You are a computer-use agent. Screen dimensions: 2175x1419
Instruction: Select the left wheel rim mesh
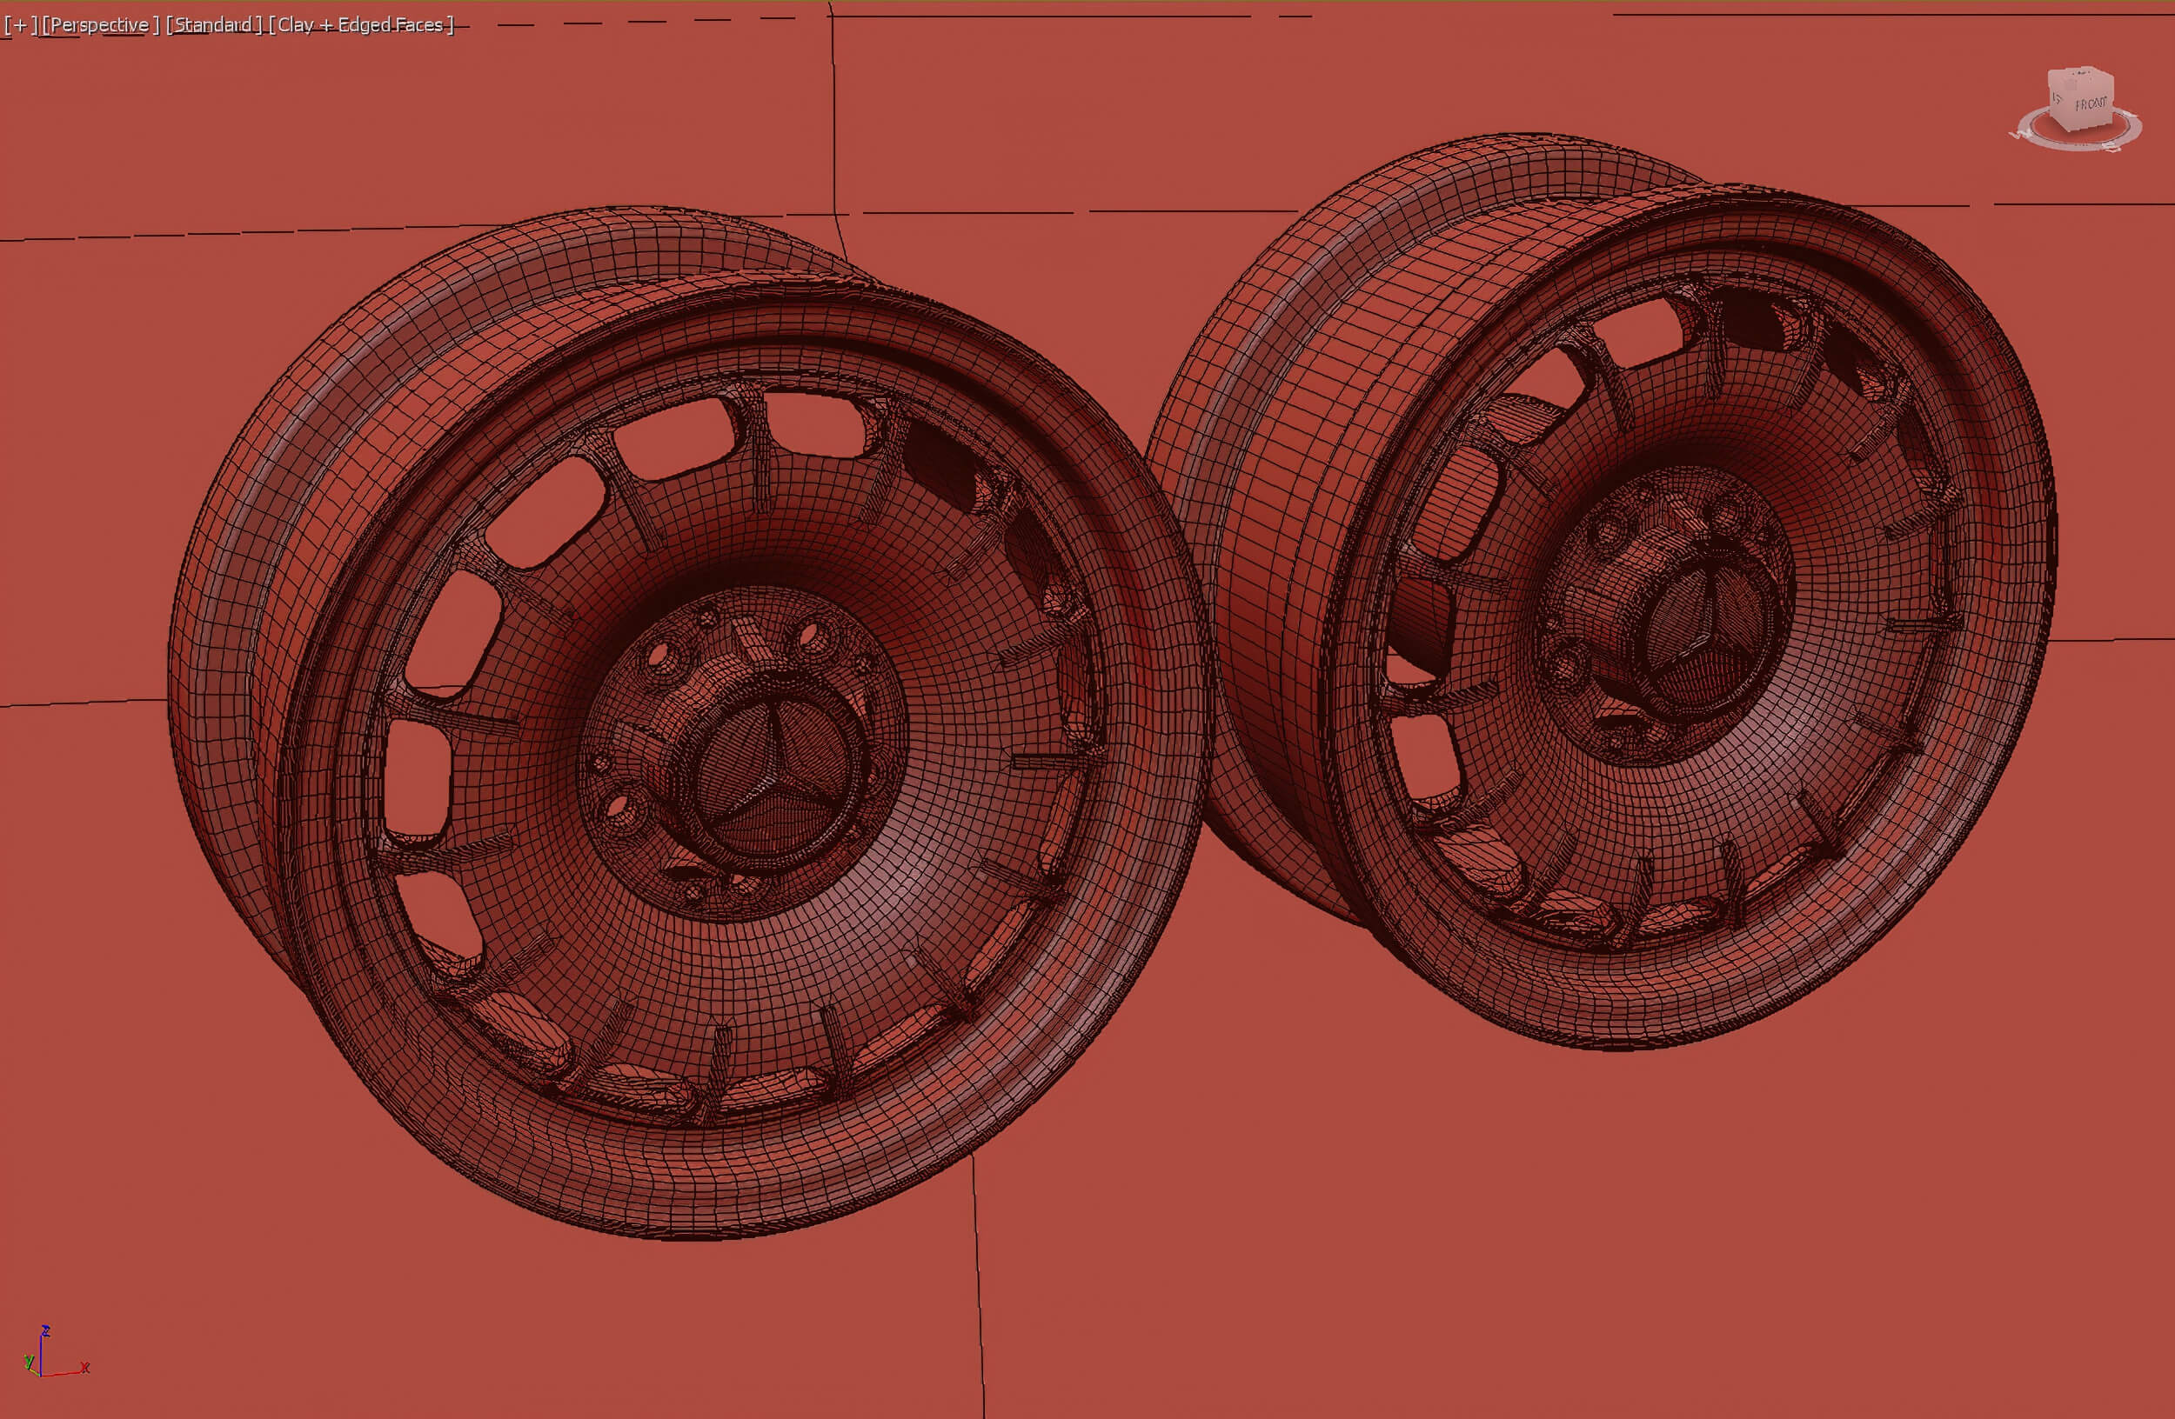pos(692,722)
